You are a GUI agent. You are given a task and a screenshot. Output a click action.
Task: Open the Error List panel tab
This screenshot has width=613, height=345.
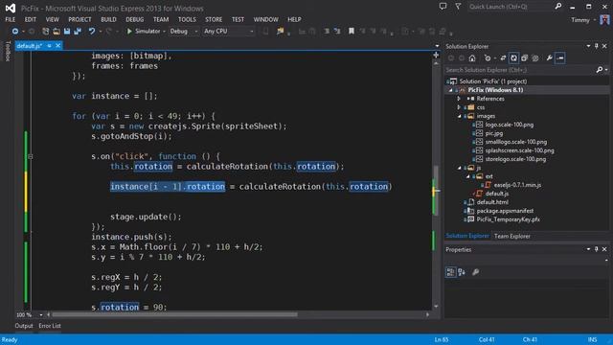pos(50,326)
